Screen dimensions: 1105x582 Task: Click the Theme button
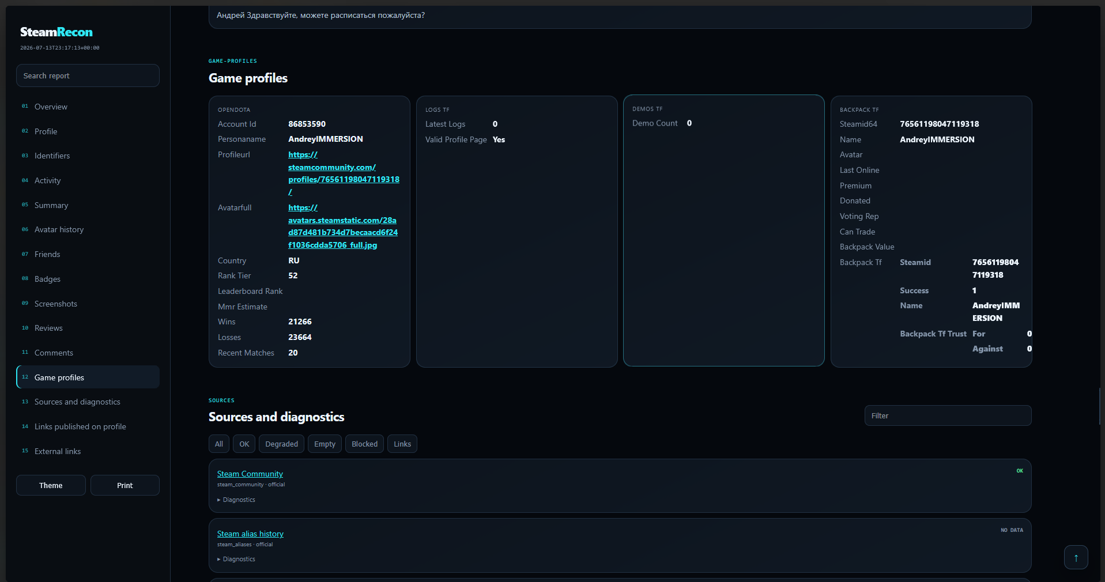coord(51,485)
